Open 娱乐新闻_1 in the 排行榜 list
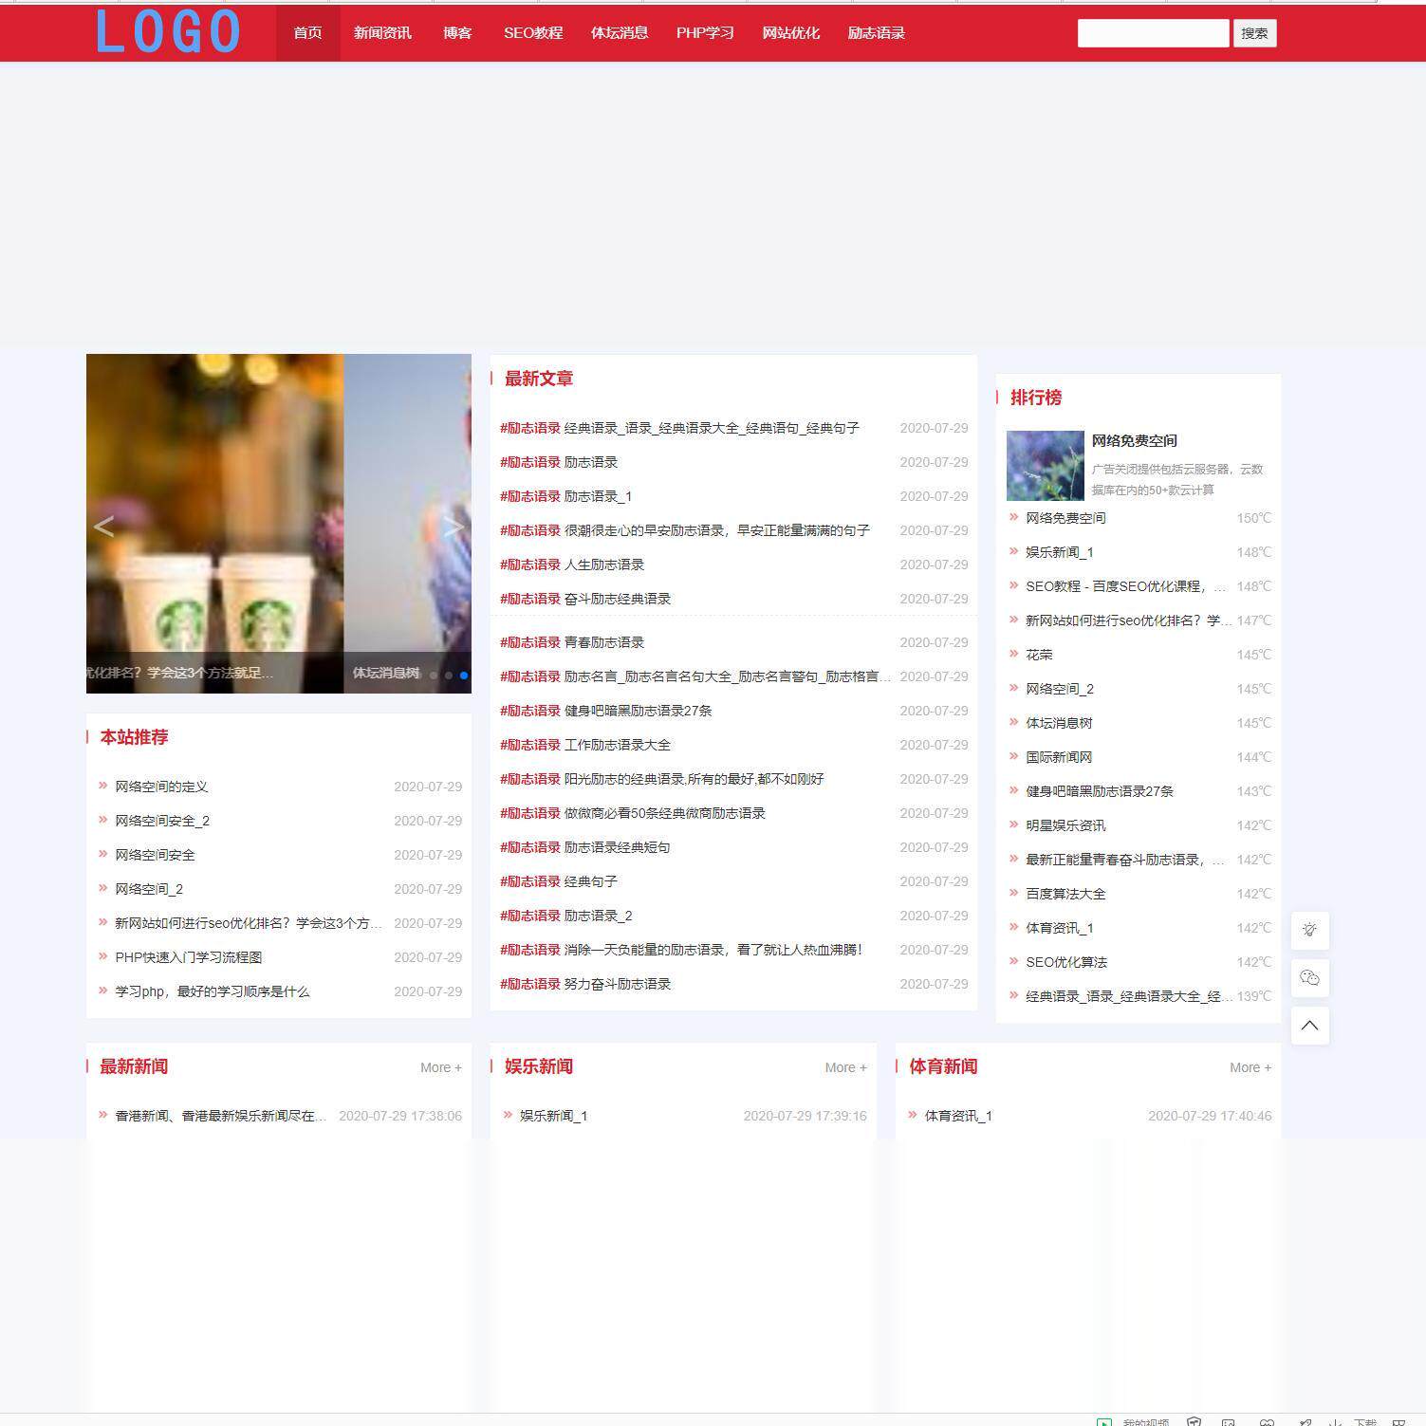Screen dimensions: 1426x1426 point(1060,552)
